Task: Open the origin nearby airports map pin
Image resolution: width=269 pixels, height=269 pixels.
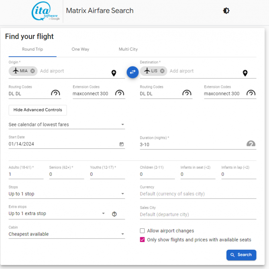Action: point(114,73)
